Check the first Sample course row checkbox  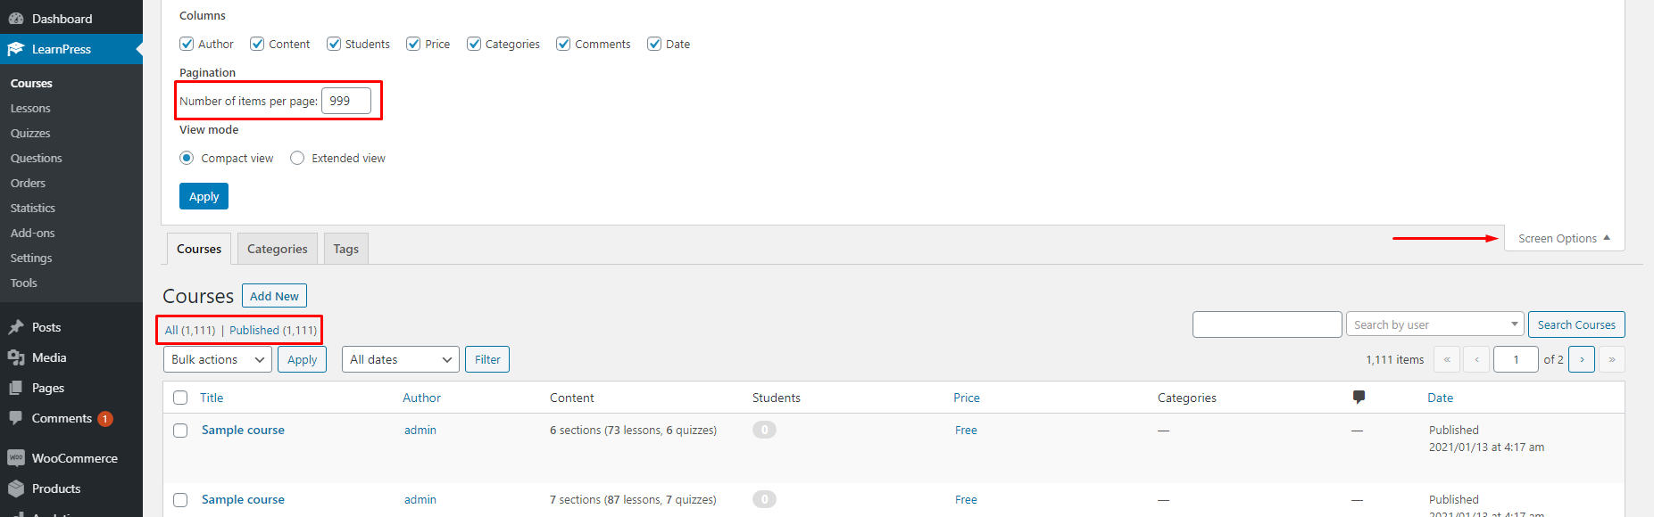point(180,430)
